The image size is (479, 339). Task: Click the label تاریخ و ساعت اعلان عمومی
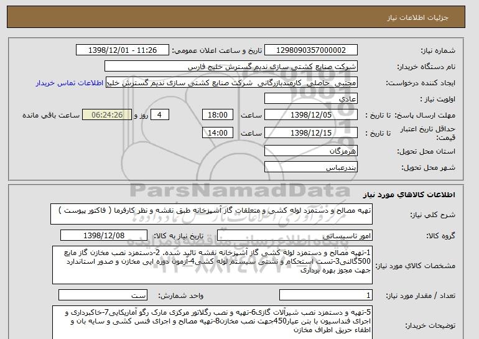tap(217, 50)
